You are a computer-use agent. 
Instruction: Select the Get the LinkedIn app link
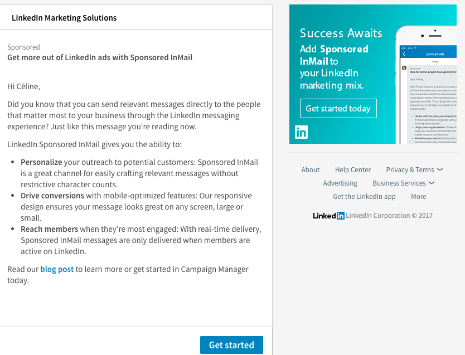tap(364, 197)
